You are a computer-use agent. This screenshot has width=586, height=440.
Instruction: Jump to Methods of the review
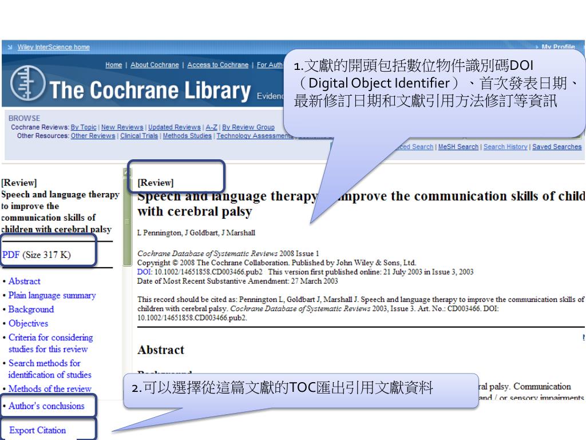coord(50,389)
